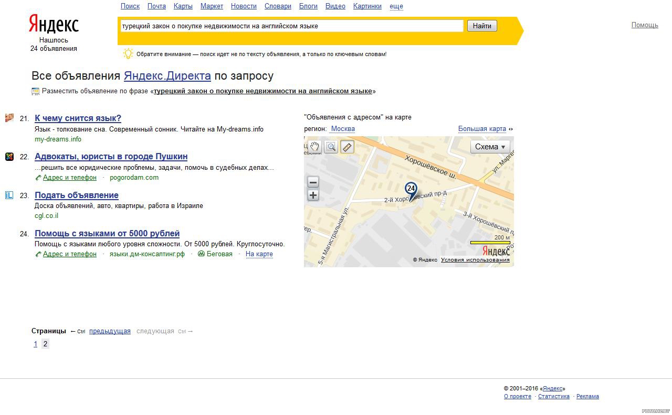
Task: Open ad 'Подать объявление'
Action: point(77,195)
